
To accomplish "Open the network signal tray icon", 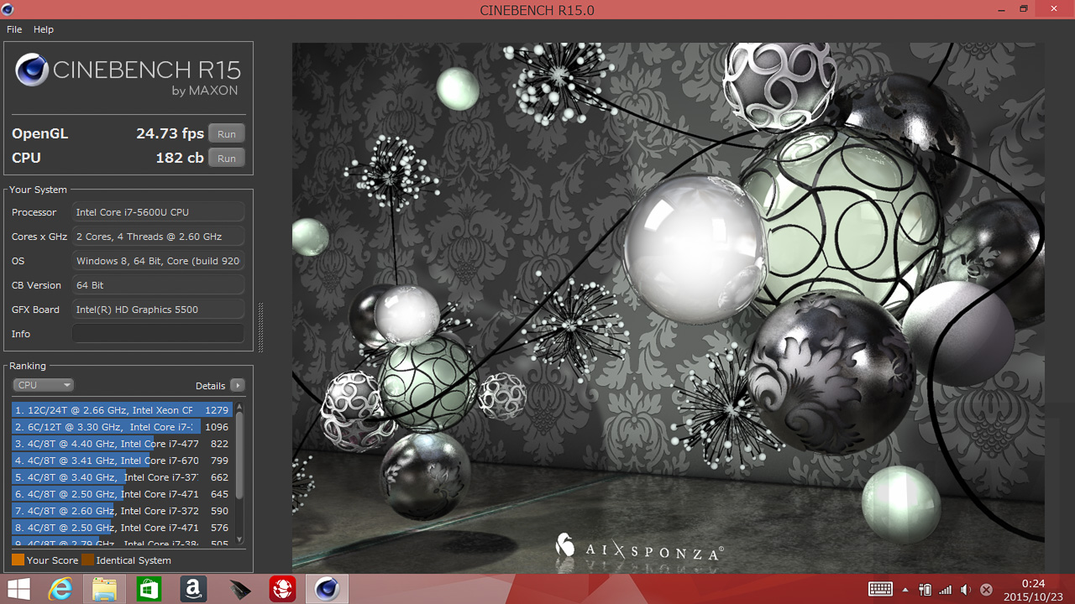I will tap(946, 590).
